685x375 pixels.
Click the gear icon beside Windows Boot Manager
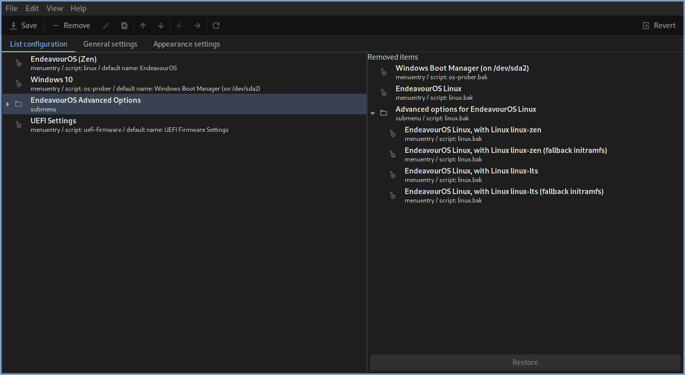pos(384,72)
